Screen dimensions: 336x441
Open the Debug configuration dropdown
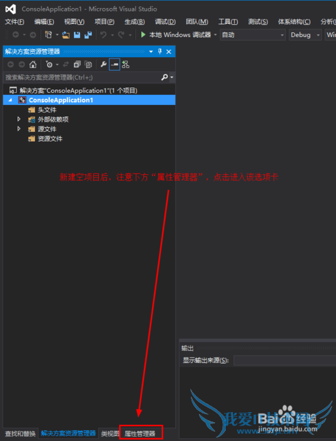click(305, 35)
